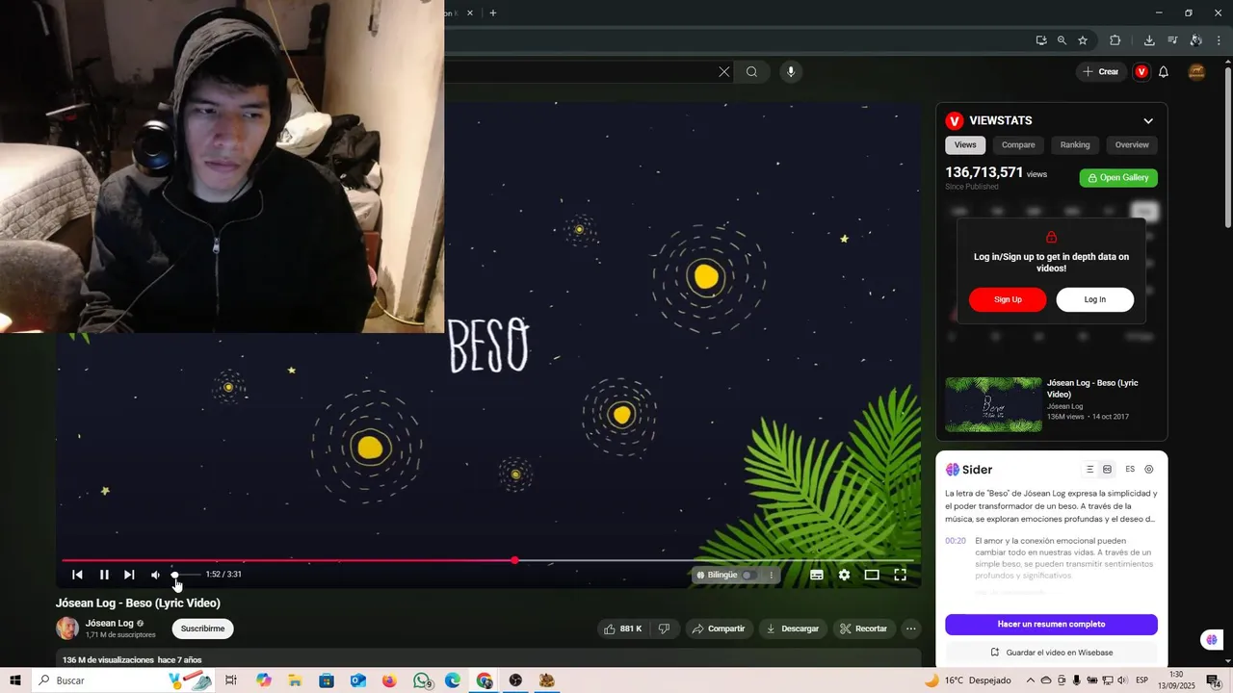The width and height of the screenshot is (1233, 693).
Task: Click the Compartir button
Action: 719,629
